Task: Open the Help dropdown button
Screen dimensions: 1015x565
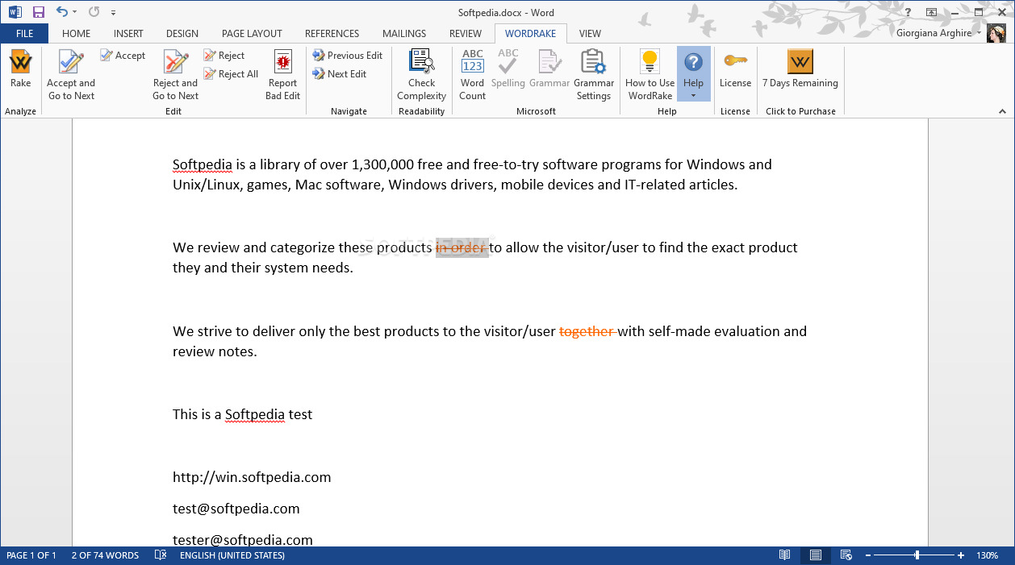Action: (x=693, y=74)
